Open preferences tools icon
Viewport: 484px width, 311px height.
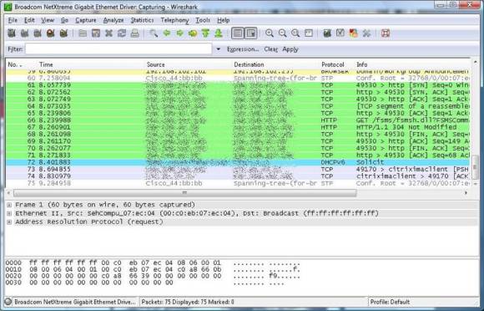point(366,33)
